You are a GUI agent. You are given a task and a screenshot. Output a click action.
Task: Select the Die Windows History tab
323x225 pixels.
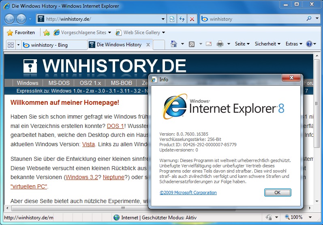click(117, 45)
